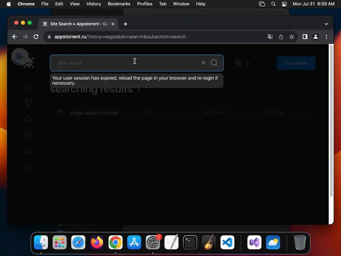Viewport: 341px width, 256px height.
Task: Open the cloud weather app in Dock
Action: [x=273, y=242]
